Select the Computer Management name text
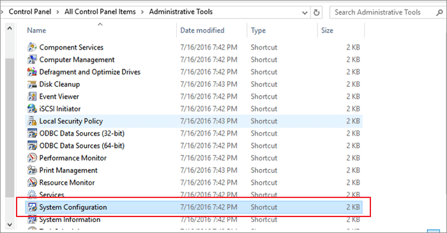This screenshot has width=447, height=233. tap(77, 60)
